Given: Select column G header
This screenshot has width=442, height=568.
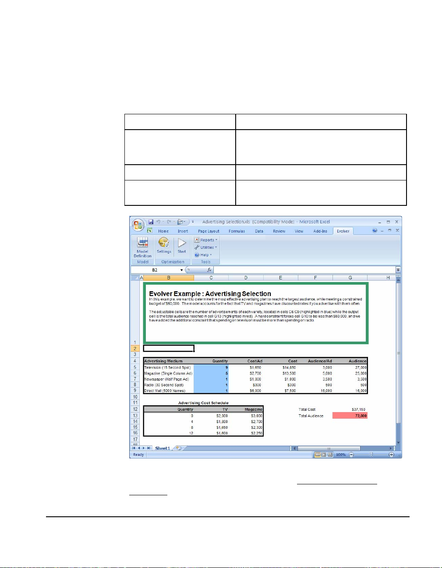Looking at the screenshot, I should pos(350,278).
